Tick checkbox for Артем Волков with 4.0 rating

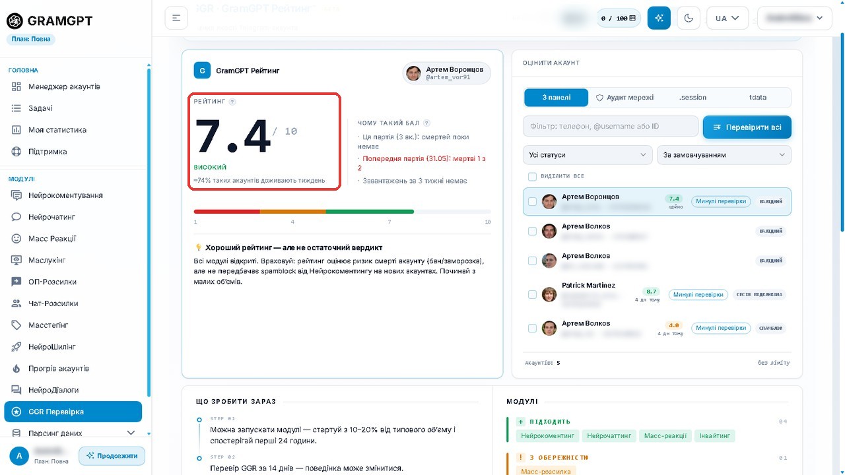(x=532, y=328)
